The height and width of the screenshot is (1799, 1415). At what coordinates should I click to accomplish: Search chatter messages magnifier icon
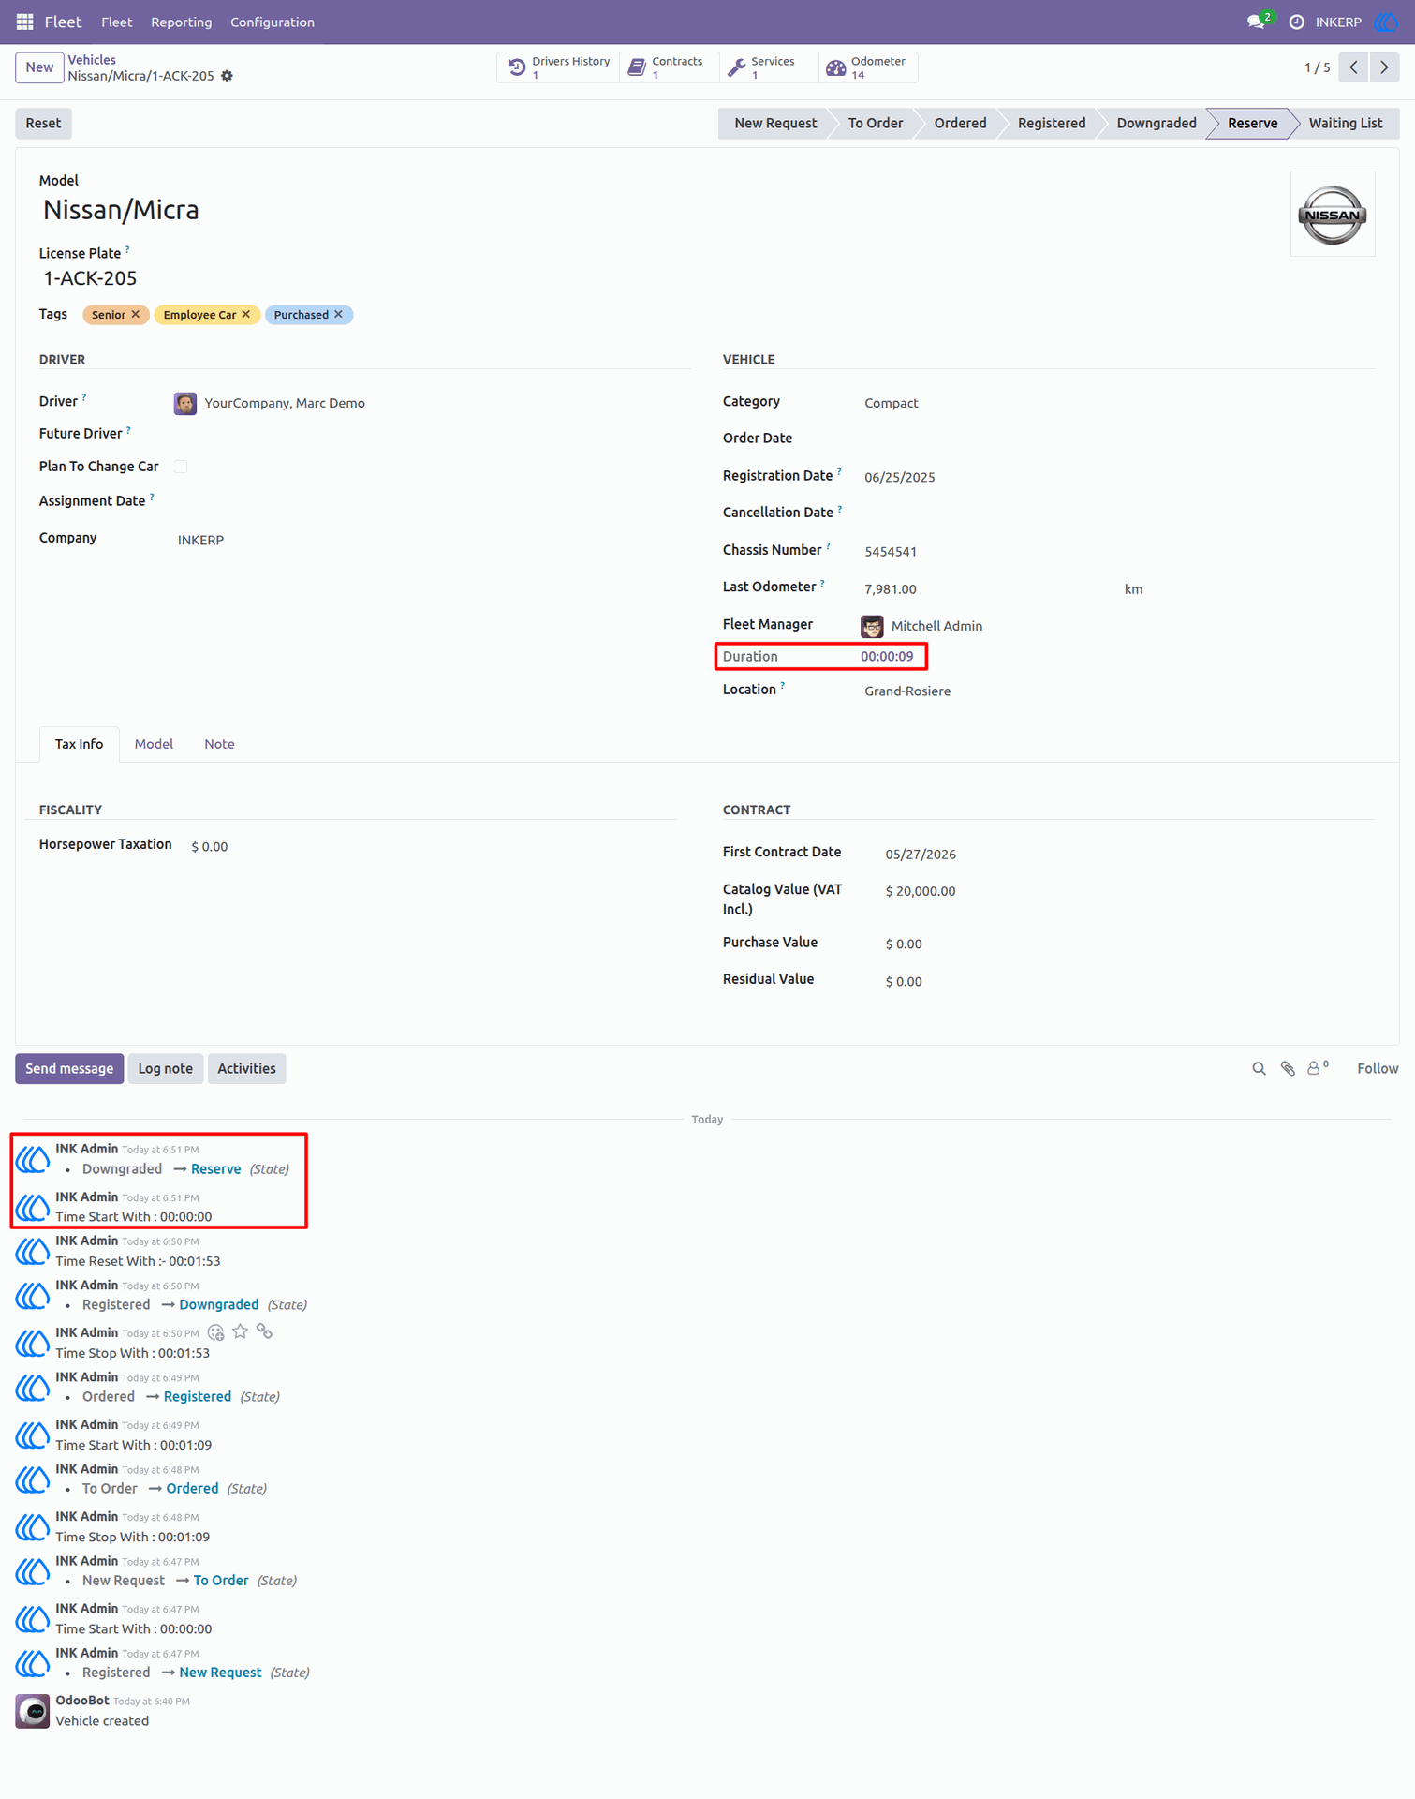(1259, 1068)
